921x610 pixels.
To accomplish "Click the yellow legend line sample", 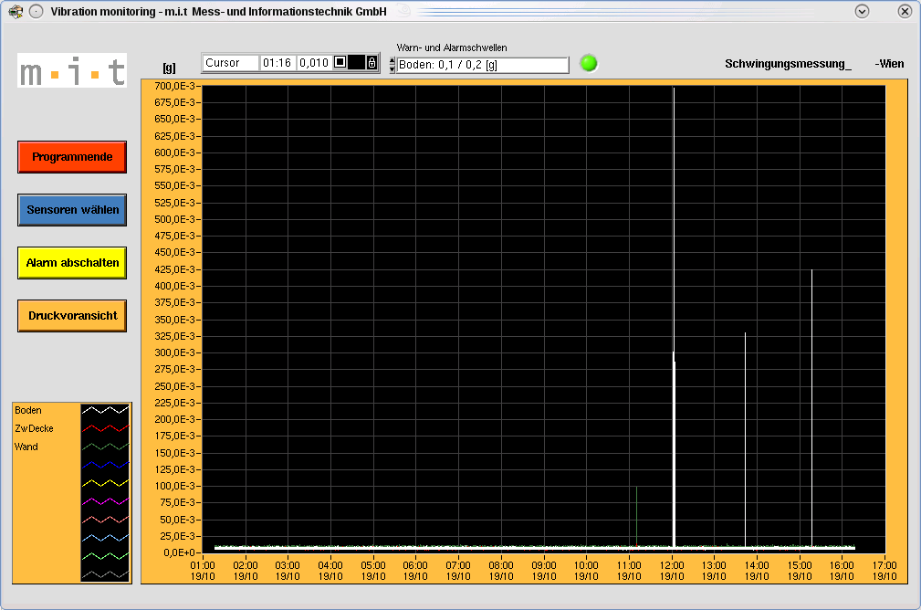I will coord(105,483).
